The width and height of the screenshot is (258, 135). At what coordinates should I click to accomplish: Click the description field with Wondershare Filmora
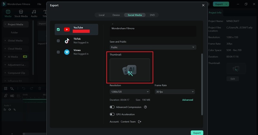(x=153, y=31)
